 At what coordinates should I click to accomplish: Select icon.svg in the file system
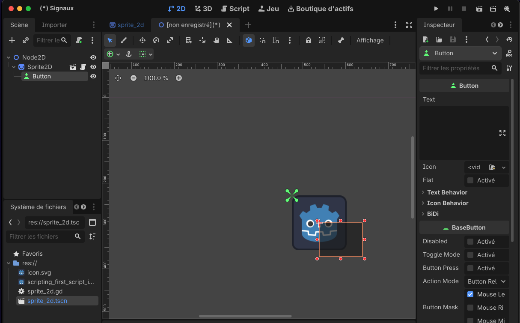coord(39,272)
